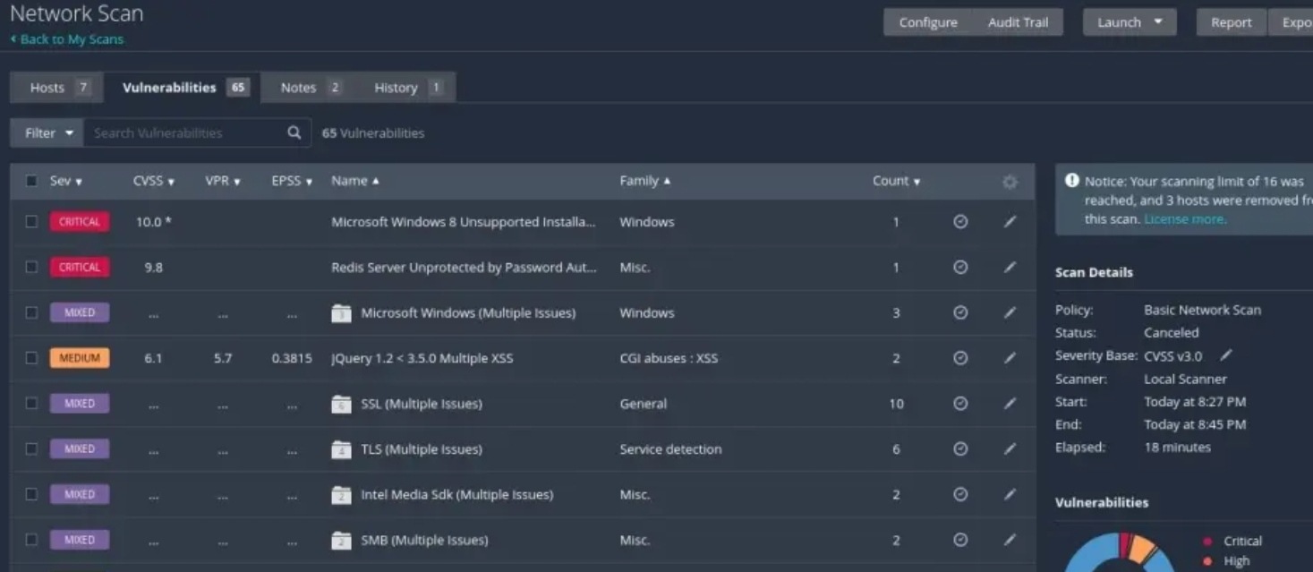
Task: Click the snooze icon for the Intel Media Sdk row
Action: click(x=960, y=494)
